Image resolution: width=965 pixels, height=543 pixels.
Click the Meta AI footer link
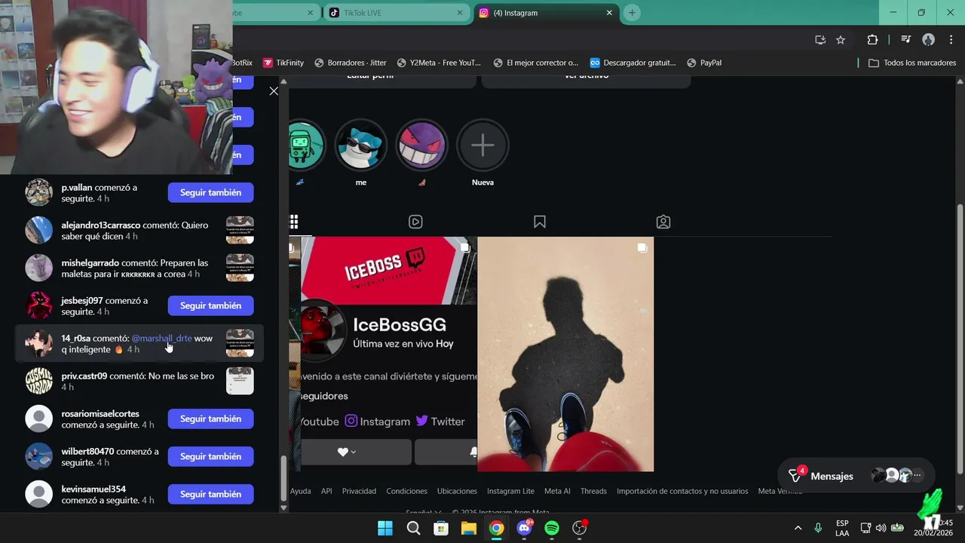pos(557,491)
